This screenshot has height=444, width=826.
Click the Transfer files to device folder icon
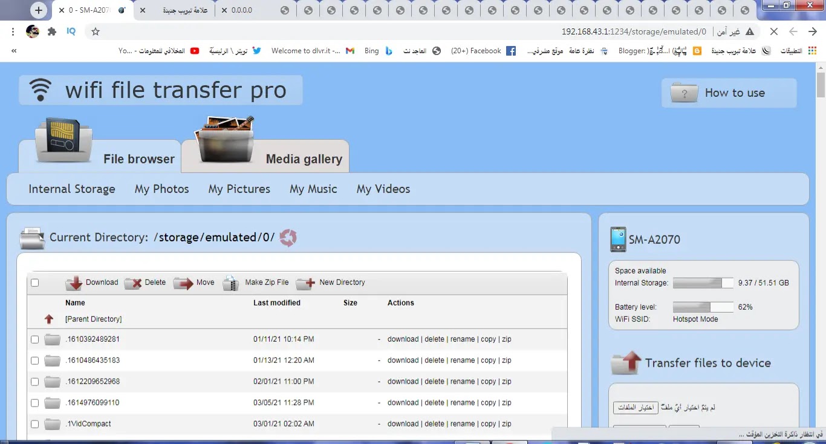[x=626, y=363]
